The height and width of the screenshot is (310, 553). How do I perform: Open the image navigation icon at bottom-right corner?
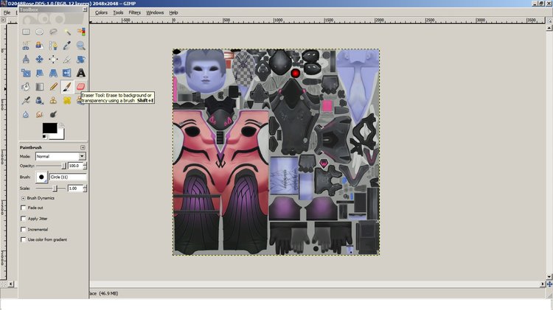(549, 283)
